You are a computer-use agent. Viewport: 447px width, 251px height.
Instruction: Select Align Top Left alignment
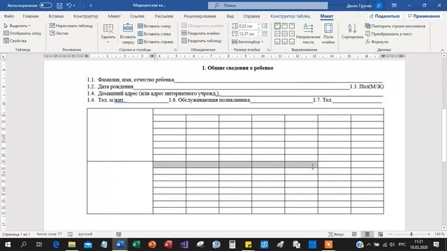(277, 26)
